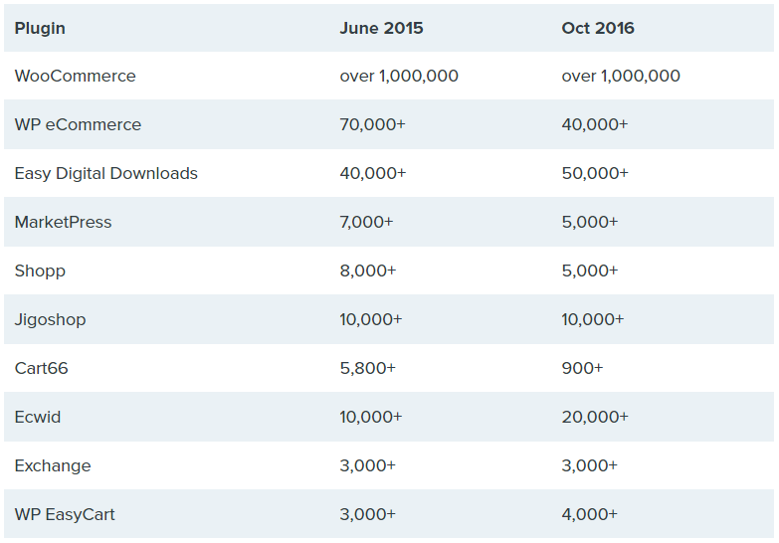Select the WooCommerce plugin name
Screen dimensions: 779x543
point(75,76)
